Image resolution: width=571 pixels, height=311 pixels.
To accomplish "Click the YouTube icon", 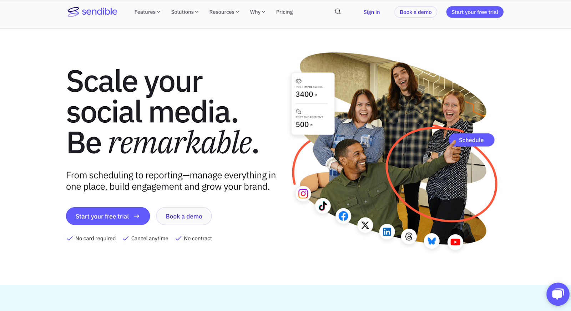I will (x=455, y=242).
